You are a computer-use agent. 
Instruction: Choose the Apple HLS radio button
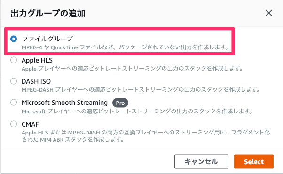click(14, 60)
